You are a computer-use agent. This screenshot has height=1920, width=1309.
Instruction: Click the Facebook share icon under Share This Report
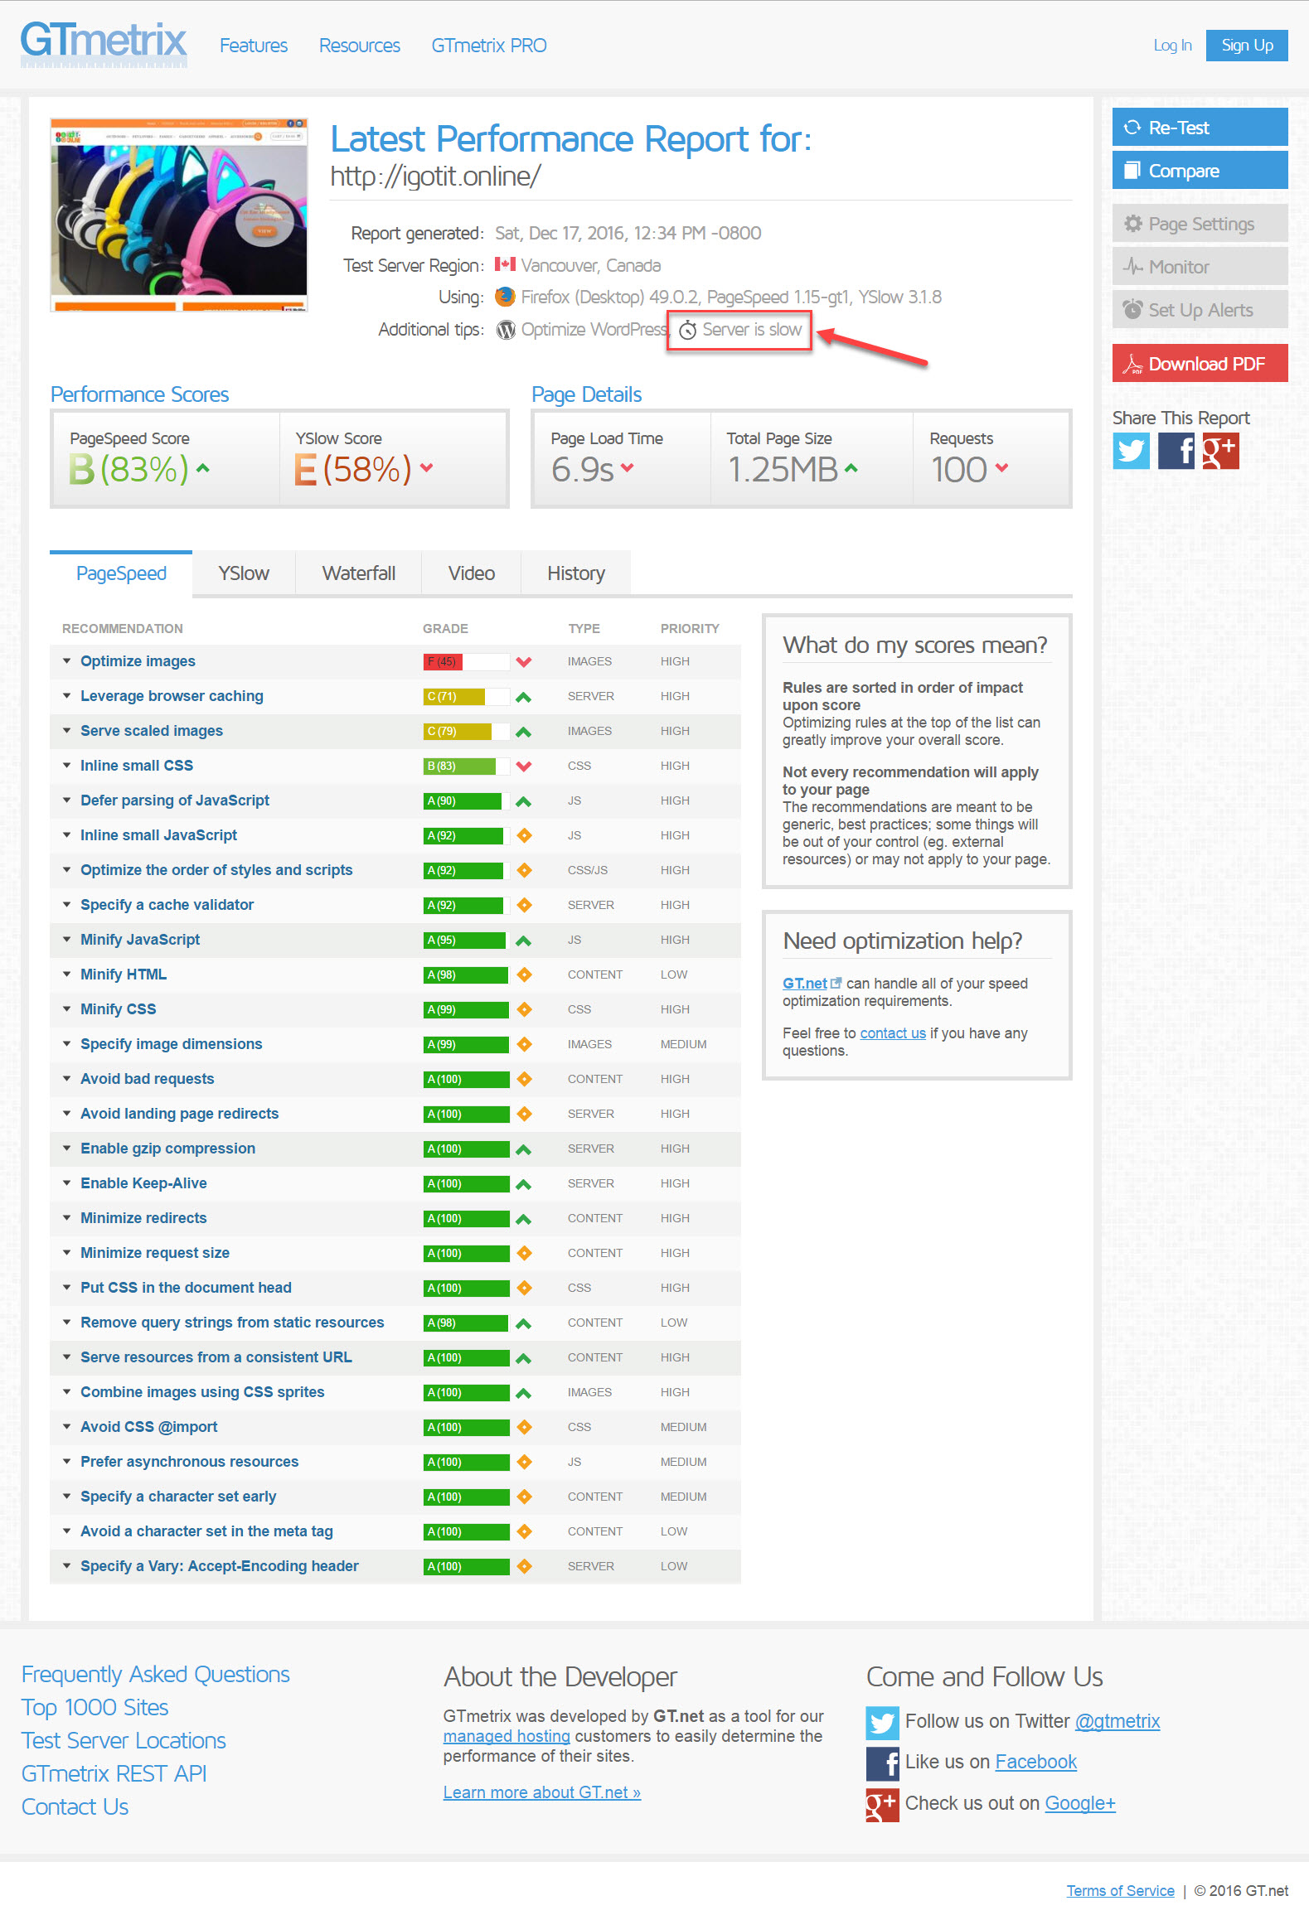coord(1176,451)
